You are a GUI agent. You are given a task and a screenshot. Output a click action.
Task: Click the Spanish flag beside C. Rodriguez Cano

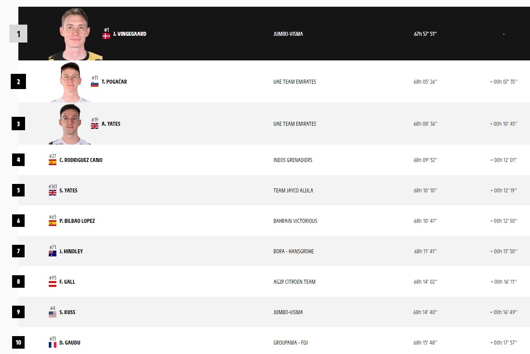click(x=52, y=162)
